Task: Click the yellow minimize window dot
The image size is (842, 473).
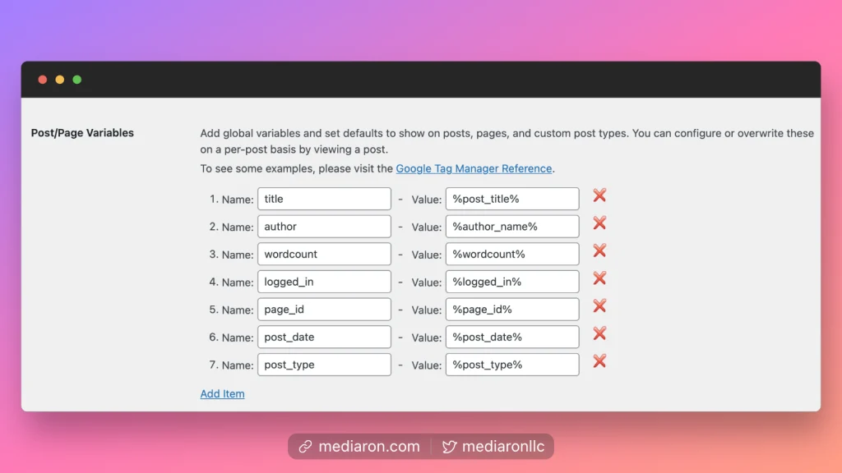Action: pyautogui.click(x=59, y=80)
